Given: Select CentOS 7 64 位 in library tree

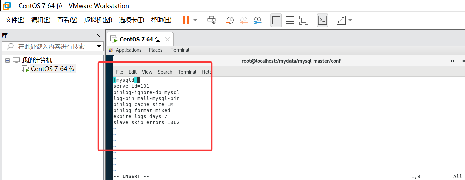Looking at the screenshot, I should pyautogui.click(x=53, y=69).
